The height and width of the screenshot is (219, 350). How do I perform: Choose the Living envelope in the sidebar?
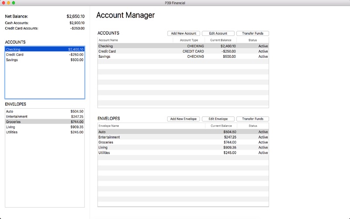45,127
